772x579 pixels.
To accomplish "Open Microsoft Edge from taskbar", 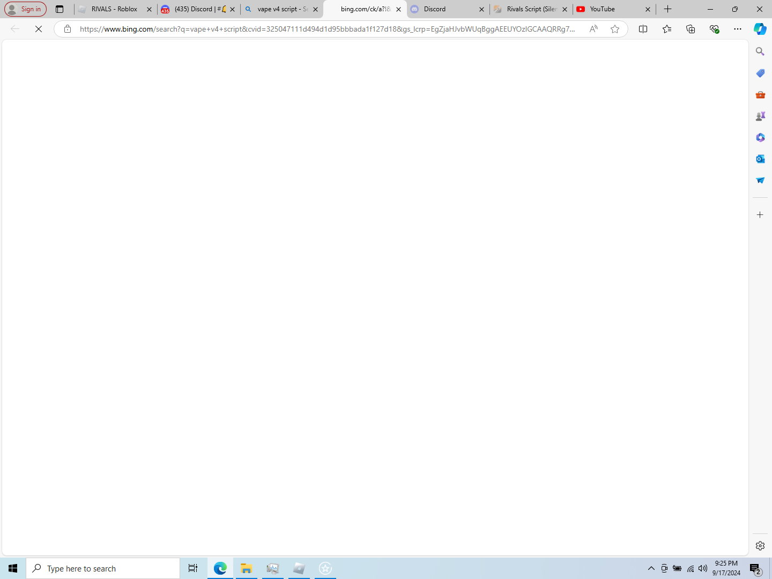I will (220, 568).
